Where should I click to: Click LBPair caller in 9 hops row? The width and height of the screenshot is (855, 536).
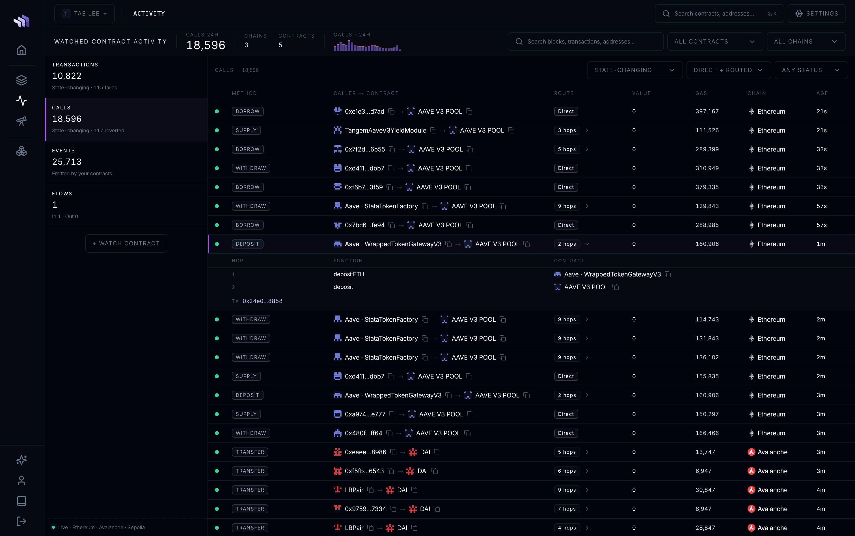(x=354, y=490)
